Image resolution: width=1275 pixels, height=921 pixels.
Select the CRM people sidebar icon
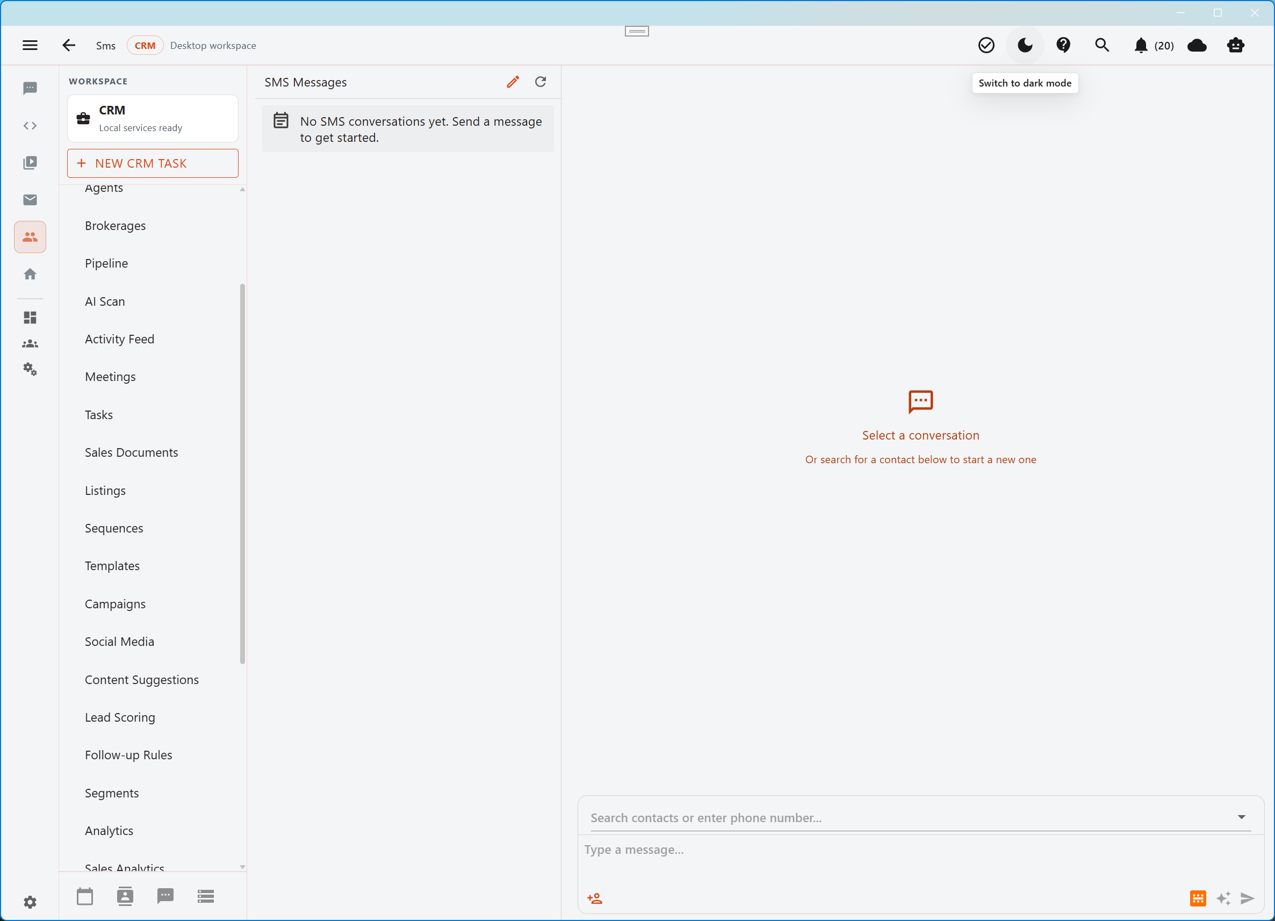[x=30, y=237]
